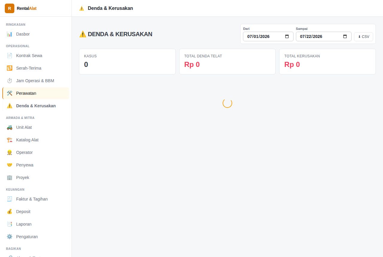Click the Operator worker icon
The image size is (383, 257).
(x=10, y=152)
